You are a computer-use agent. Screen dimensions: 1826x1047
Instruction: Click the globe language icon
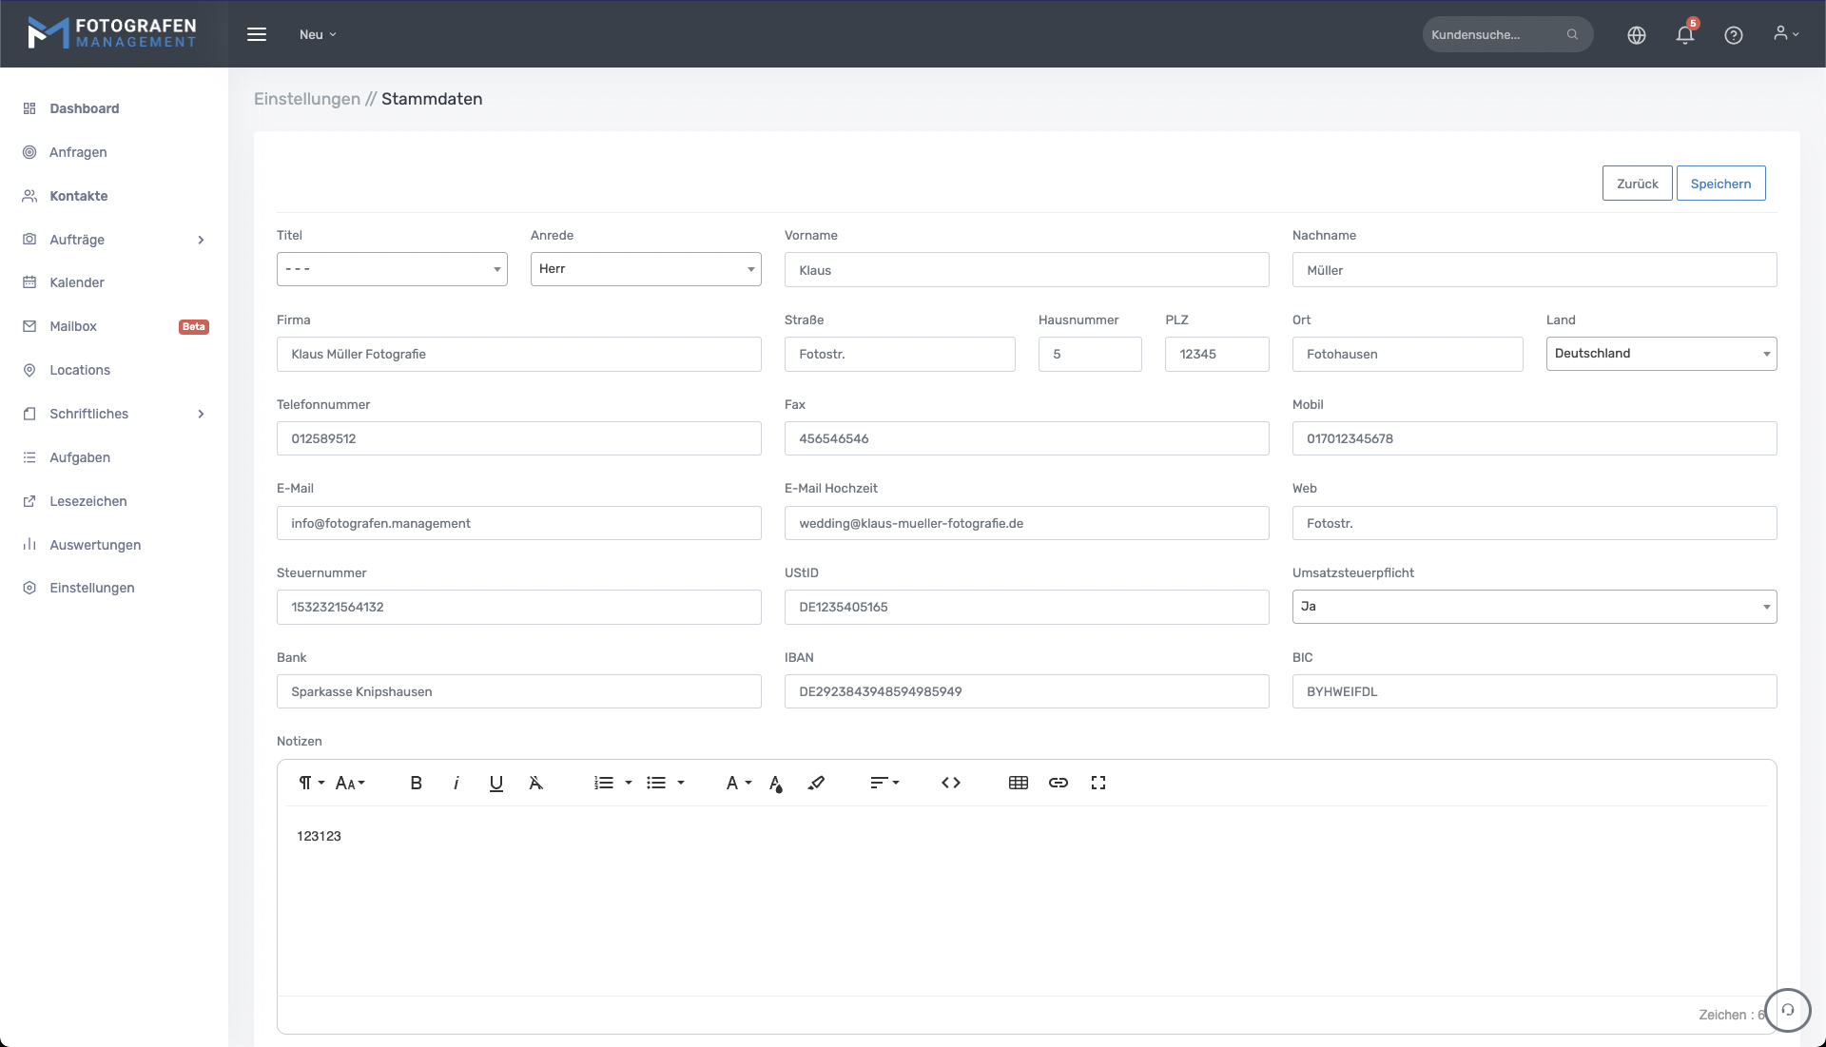(x=1636, y=35)
